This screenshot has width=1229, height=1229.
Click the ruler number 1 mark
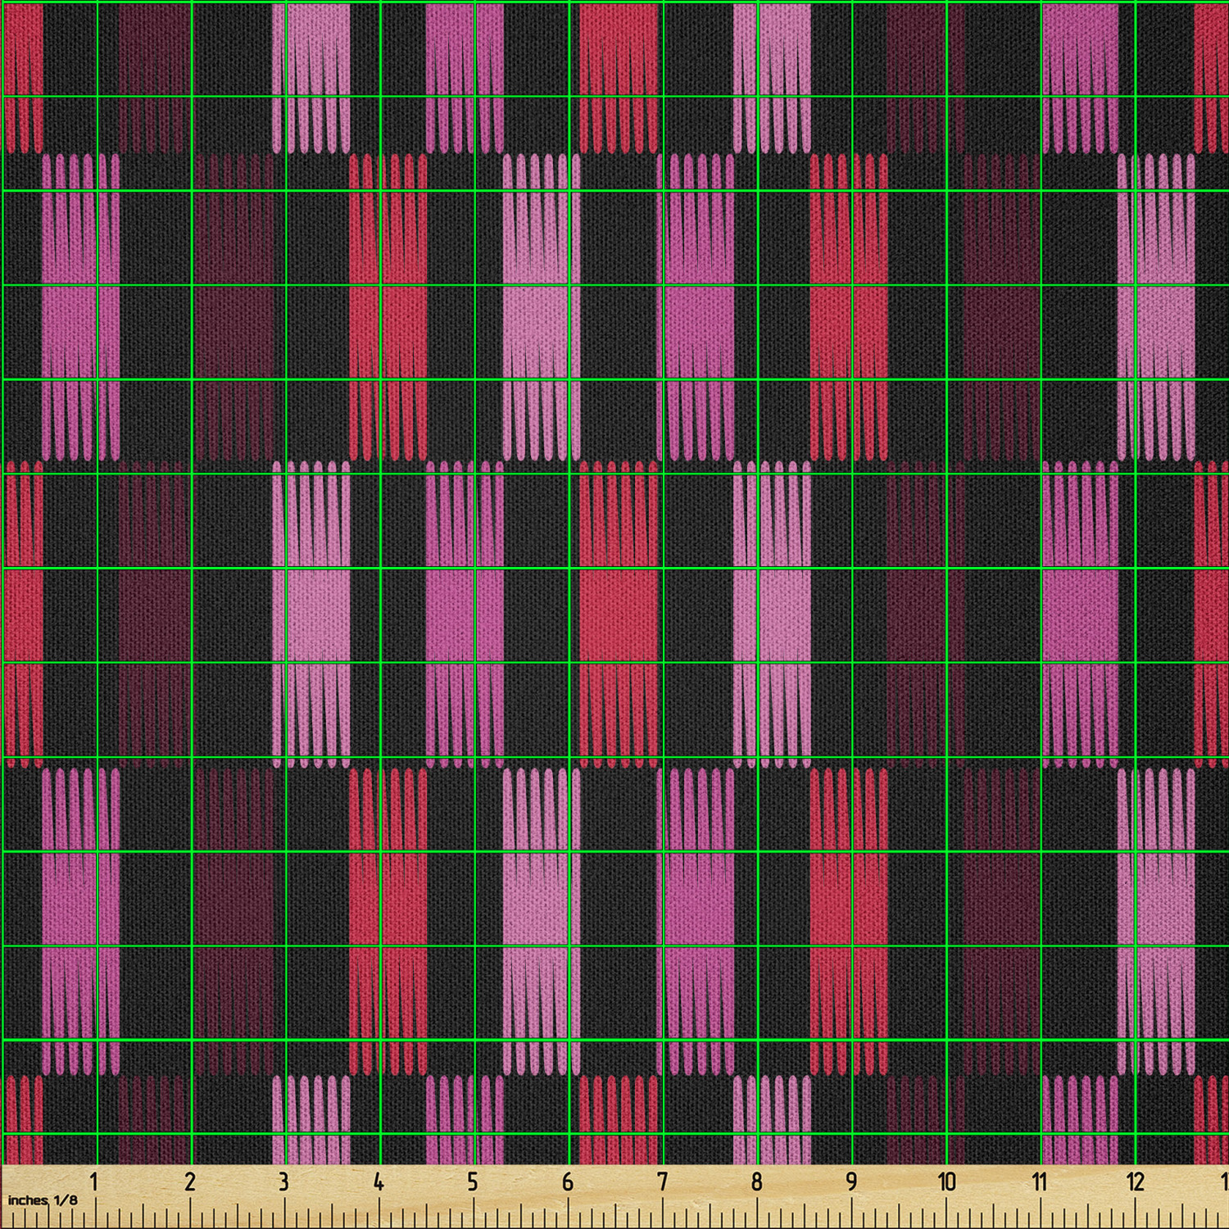pos(94,1181)
